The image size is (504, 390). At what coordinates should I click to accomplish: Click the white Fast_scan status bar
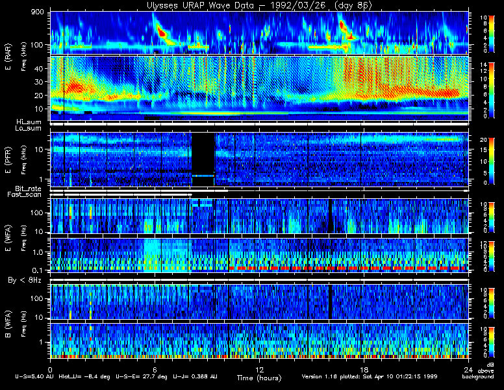(121, 195)
